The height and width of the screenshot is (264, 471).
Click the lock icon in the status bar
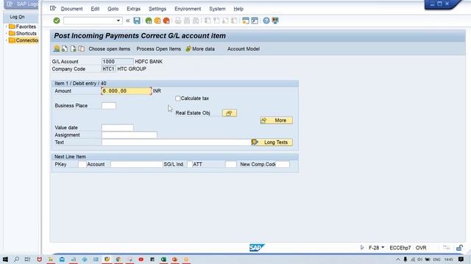(x=459, y=248)
